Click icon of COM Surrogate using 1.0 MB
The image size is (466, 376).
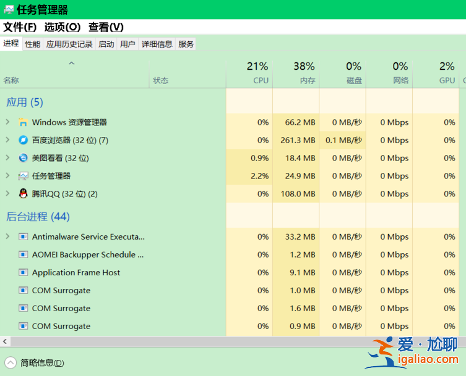point(23,290)
